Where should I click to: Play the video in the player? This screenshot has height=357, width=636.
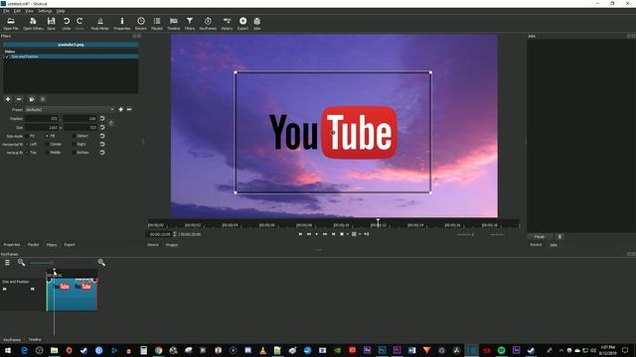(317, 234)
